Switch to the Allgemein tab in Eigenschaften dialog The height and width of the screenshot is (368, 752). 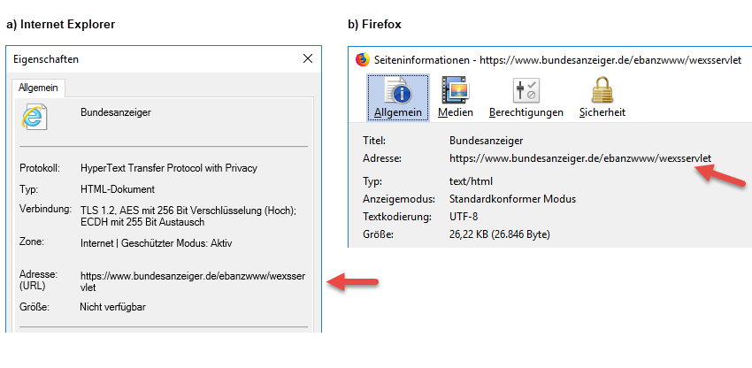pos(38,88)
